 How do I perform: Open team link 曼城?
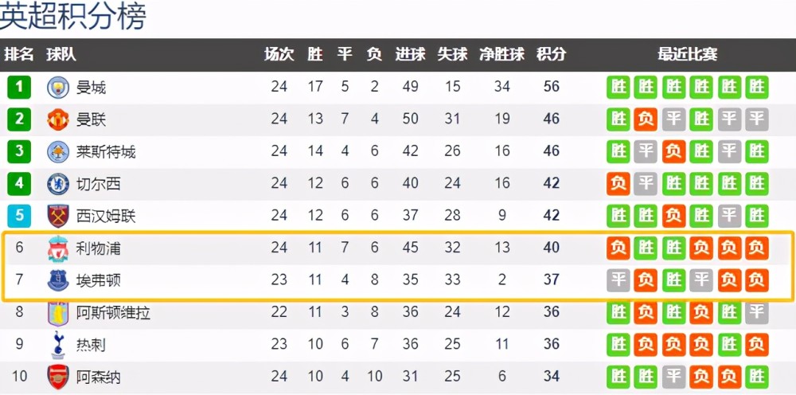91,87
